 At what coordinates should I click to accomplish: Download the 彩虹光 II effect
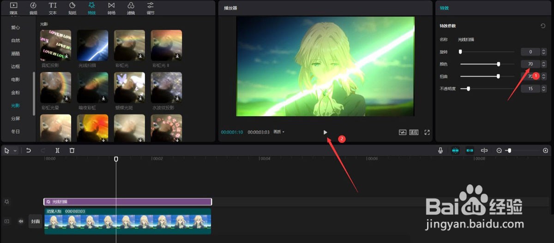tap(177, 56)
